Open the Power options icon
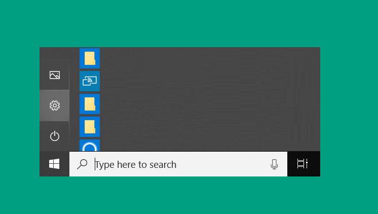 coord(55,136)
